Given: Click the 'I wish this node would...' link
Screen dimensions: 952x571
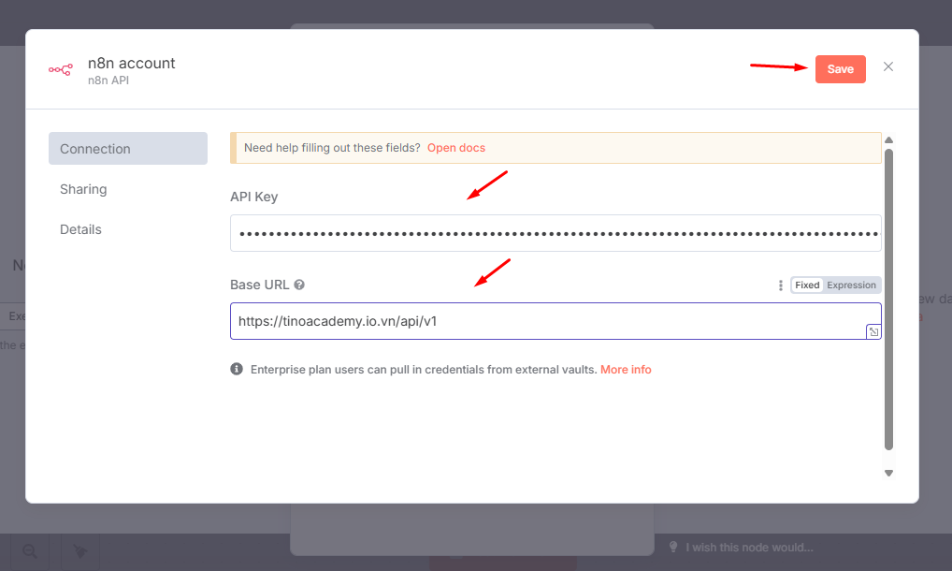Looking at the screenshot, I should pos(749,548).
